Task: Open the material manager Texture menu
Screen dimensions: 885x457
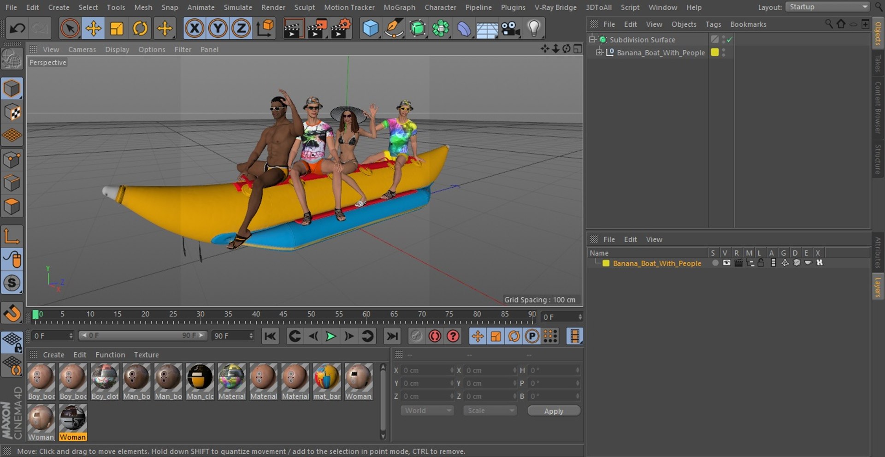Action: (146, 355)
